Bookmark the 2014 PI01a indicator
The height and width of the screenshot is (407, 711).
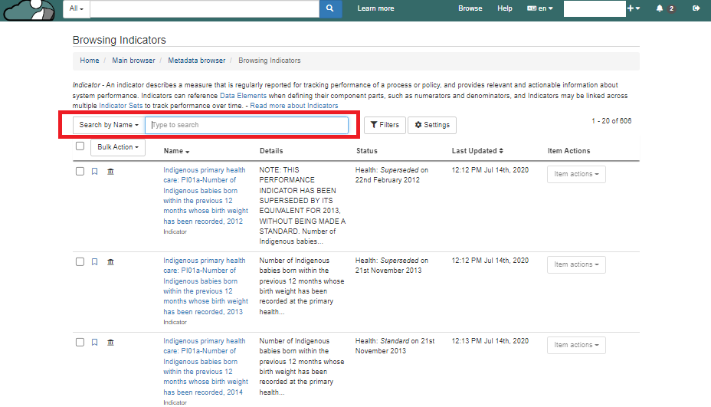[x=95, y=342]
